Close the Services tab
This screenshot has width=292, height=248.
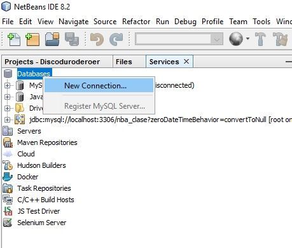click(x=186, y=62)
